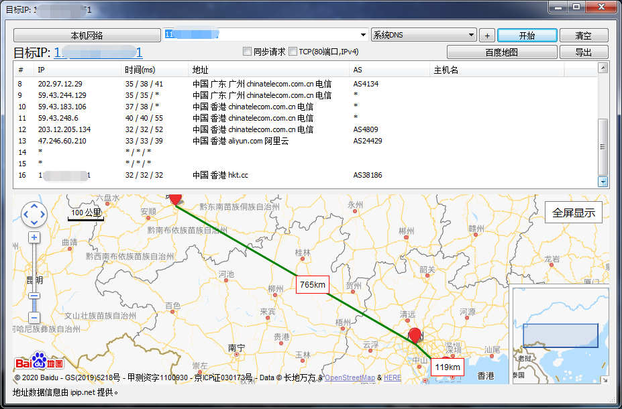
Task: Pan map right with navigation arrow
Action: pos(42,215)
